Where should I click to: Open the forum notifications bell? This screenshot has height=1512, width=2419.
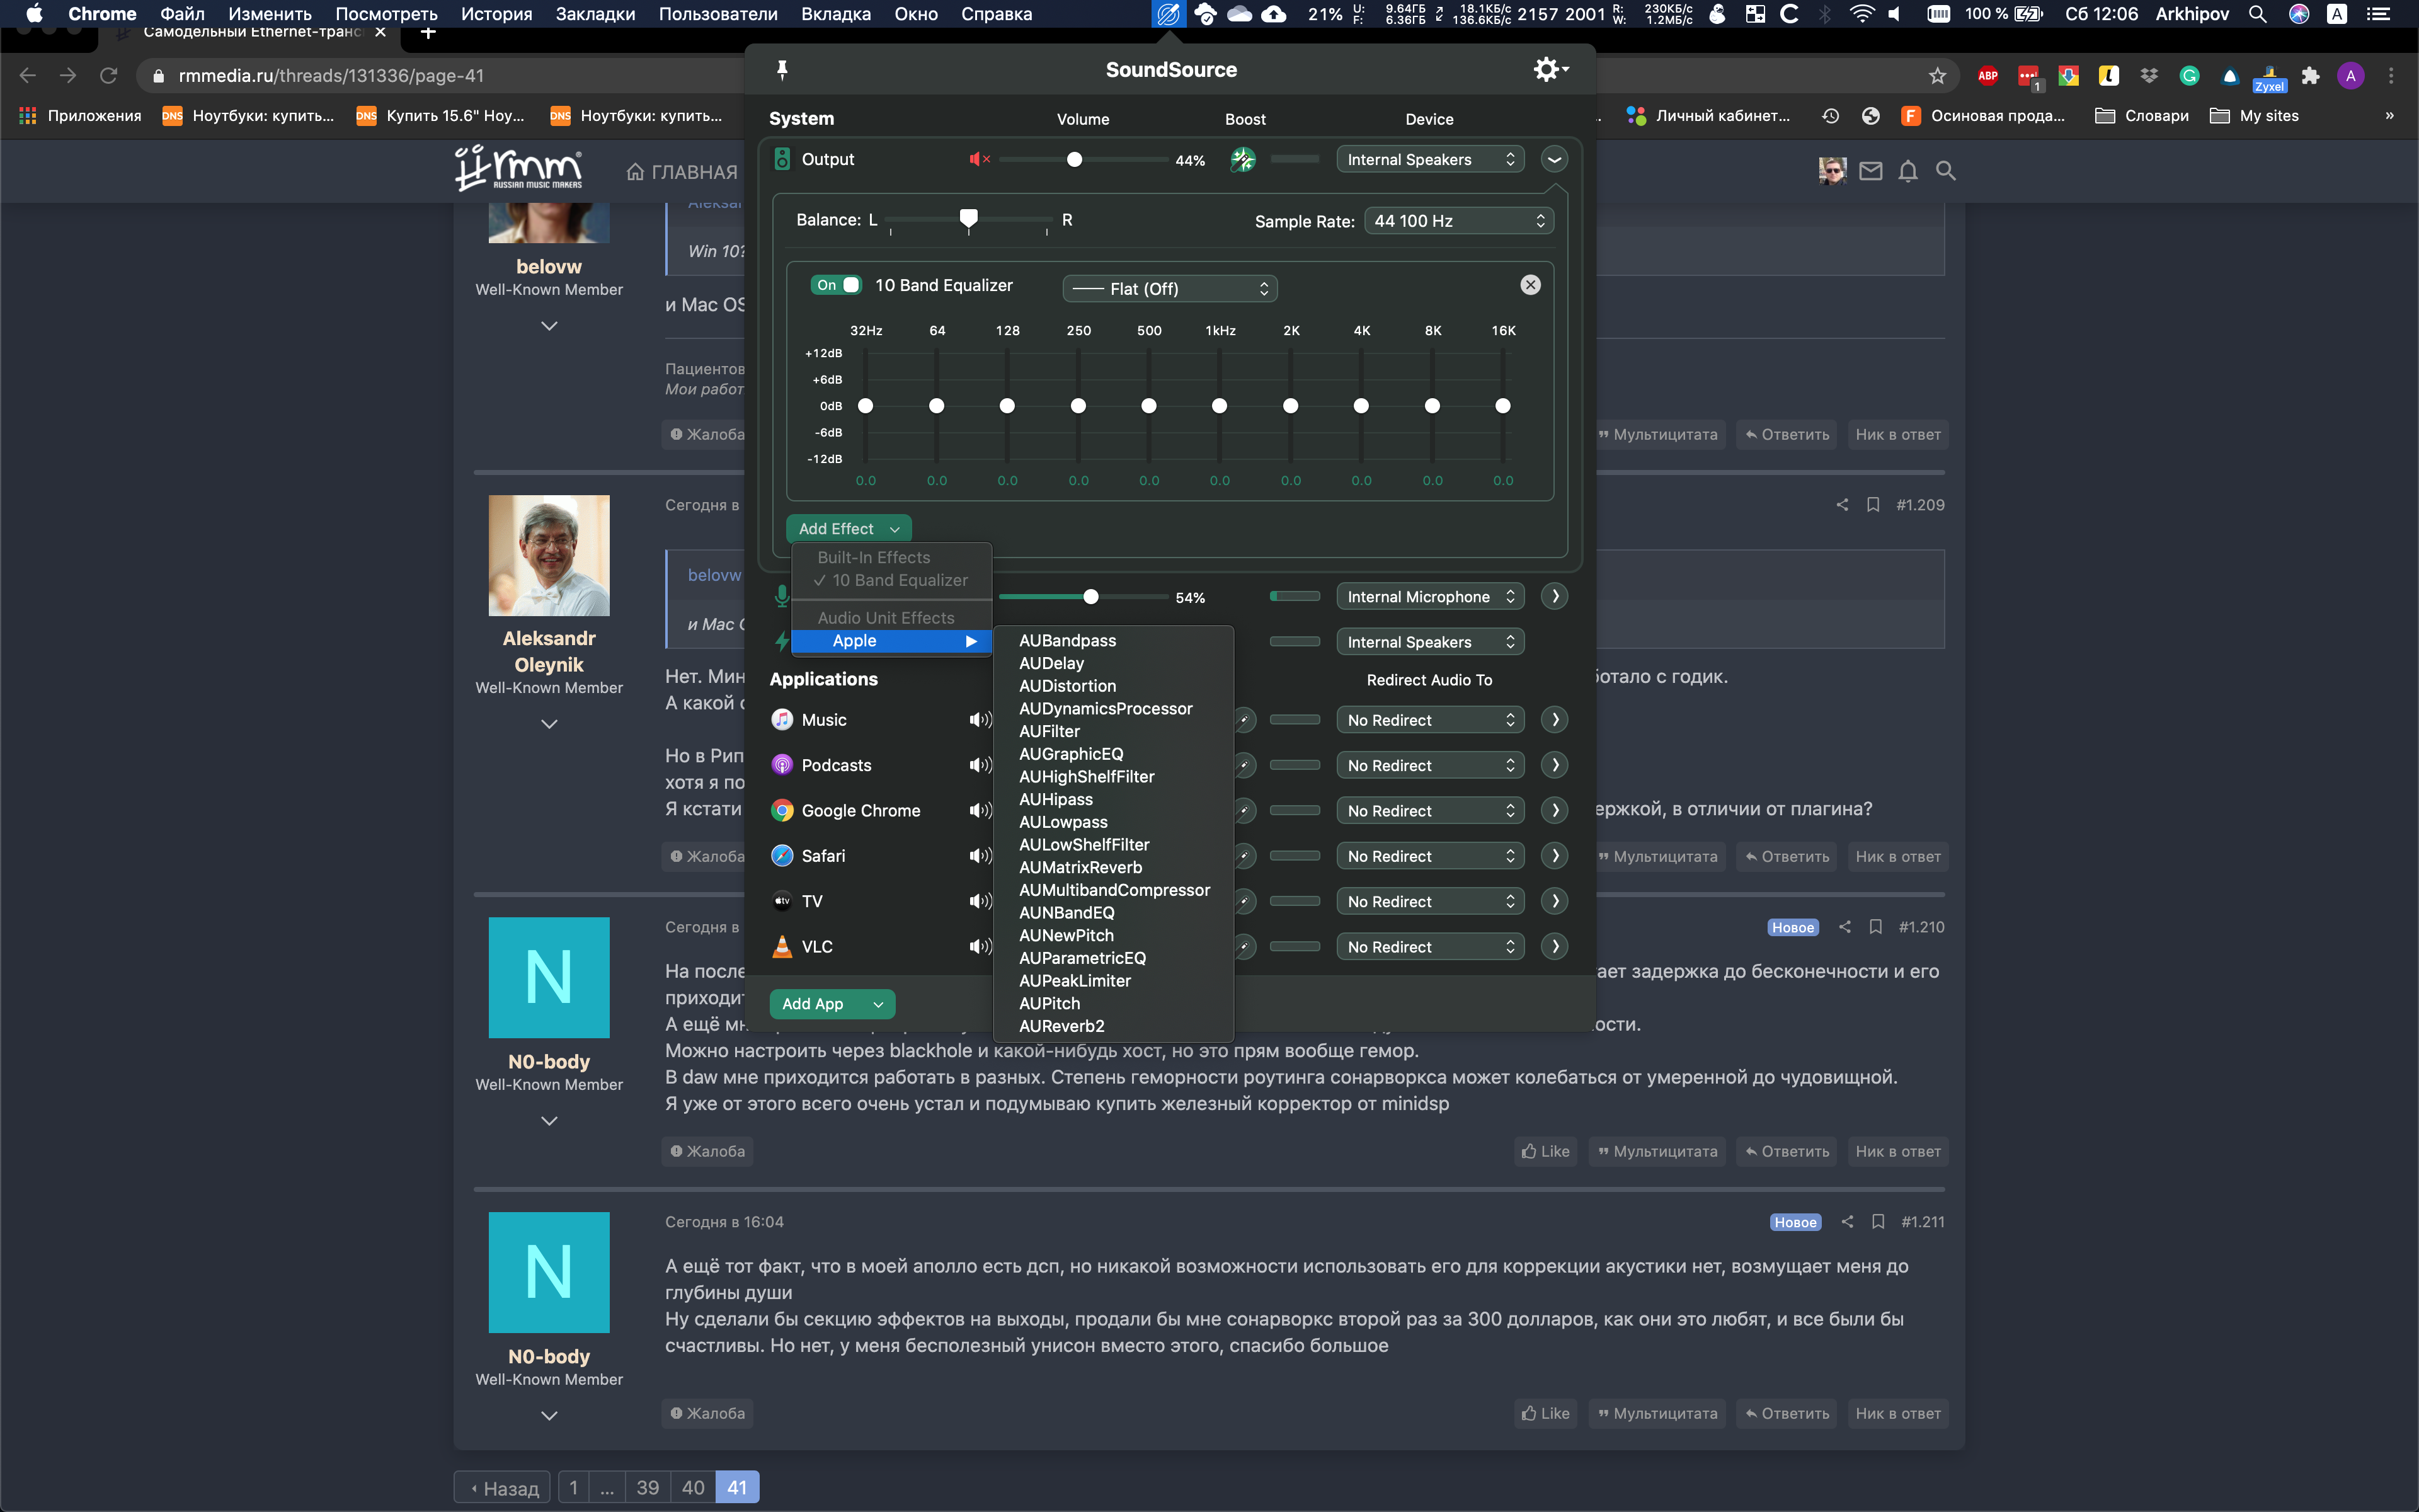point(1907,171)
